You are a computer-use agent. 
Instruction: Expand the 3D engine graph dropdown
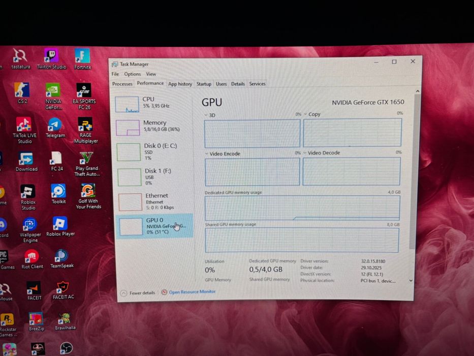pyautogui.click(x=206, y=115)
